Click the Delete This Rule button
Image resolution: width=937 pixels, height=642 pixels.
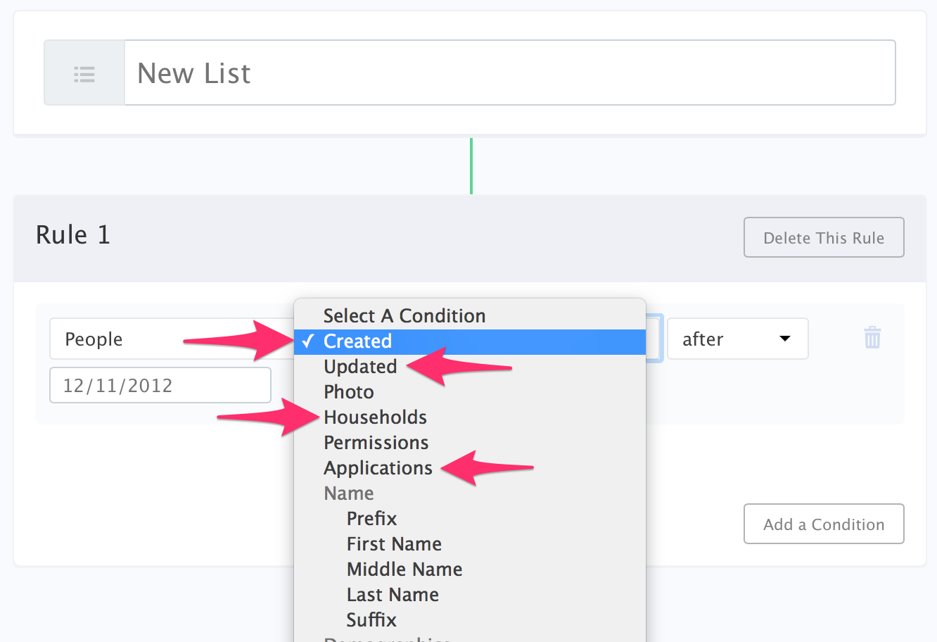click(x=824, y=238)
